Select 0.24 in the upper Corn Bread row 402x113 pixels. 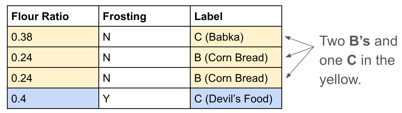(x=22, y=57)
